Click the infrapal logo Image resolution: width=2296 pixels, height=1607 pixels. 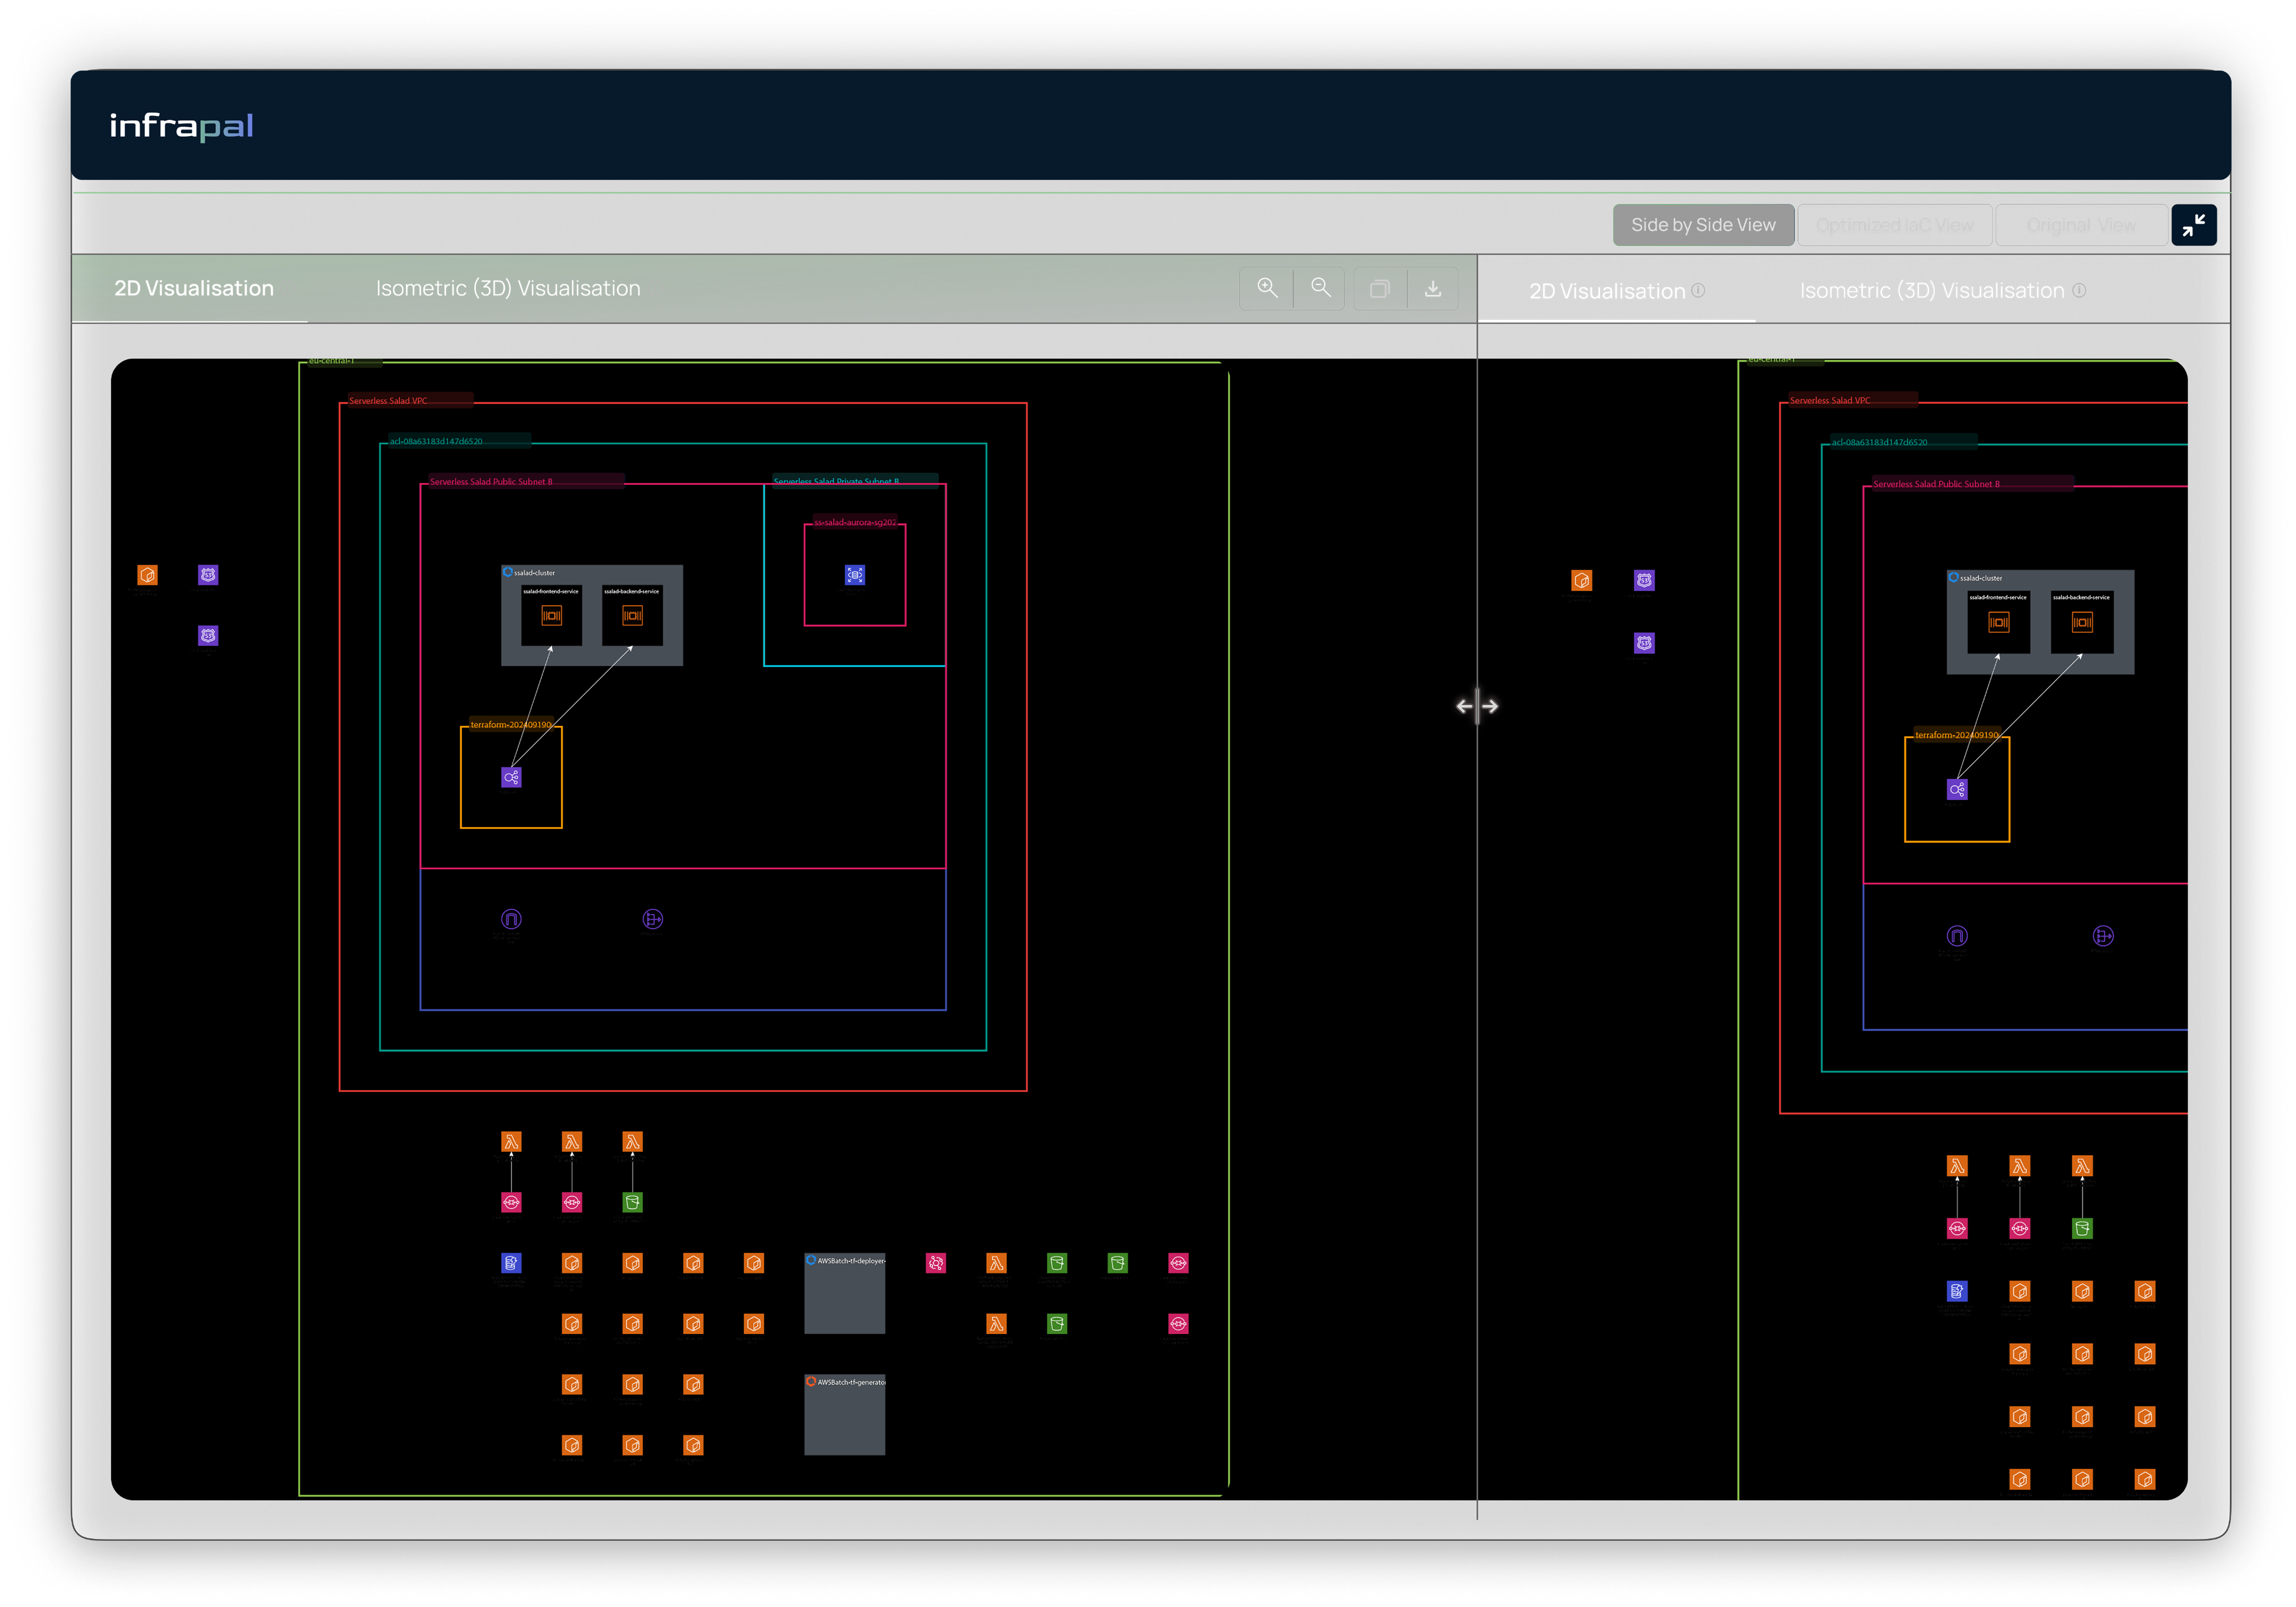click(x=181, y=126)
